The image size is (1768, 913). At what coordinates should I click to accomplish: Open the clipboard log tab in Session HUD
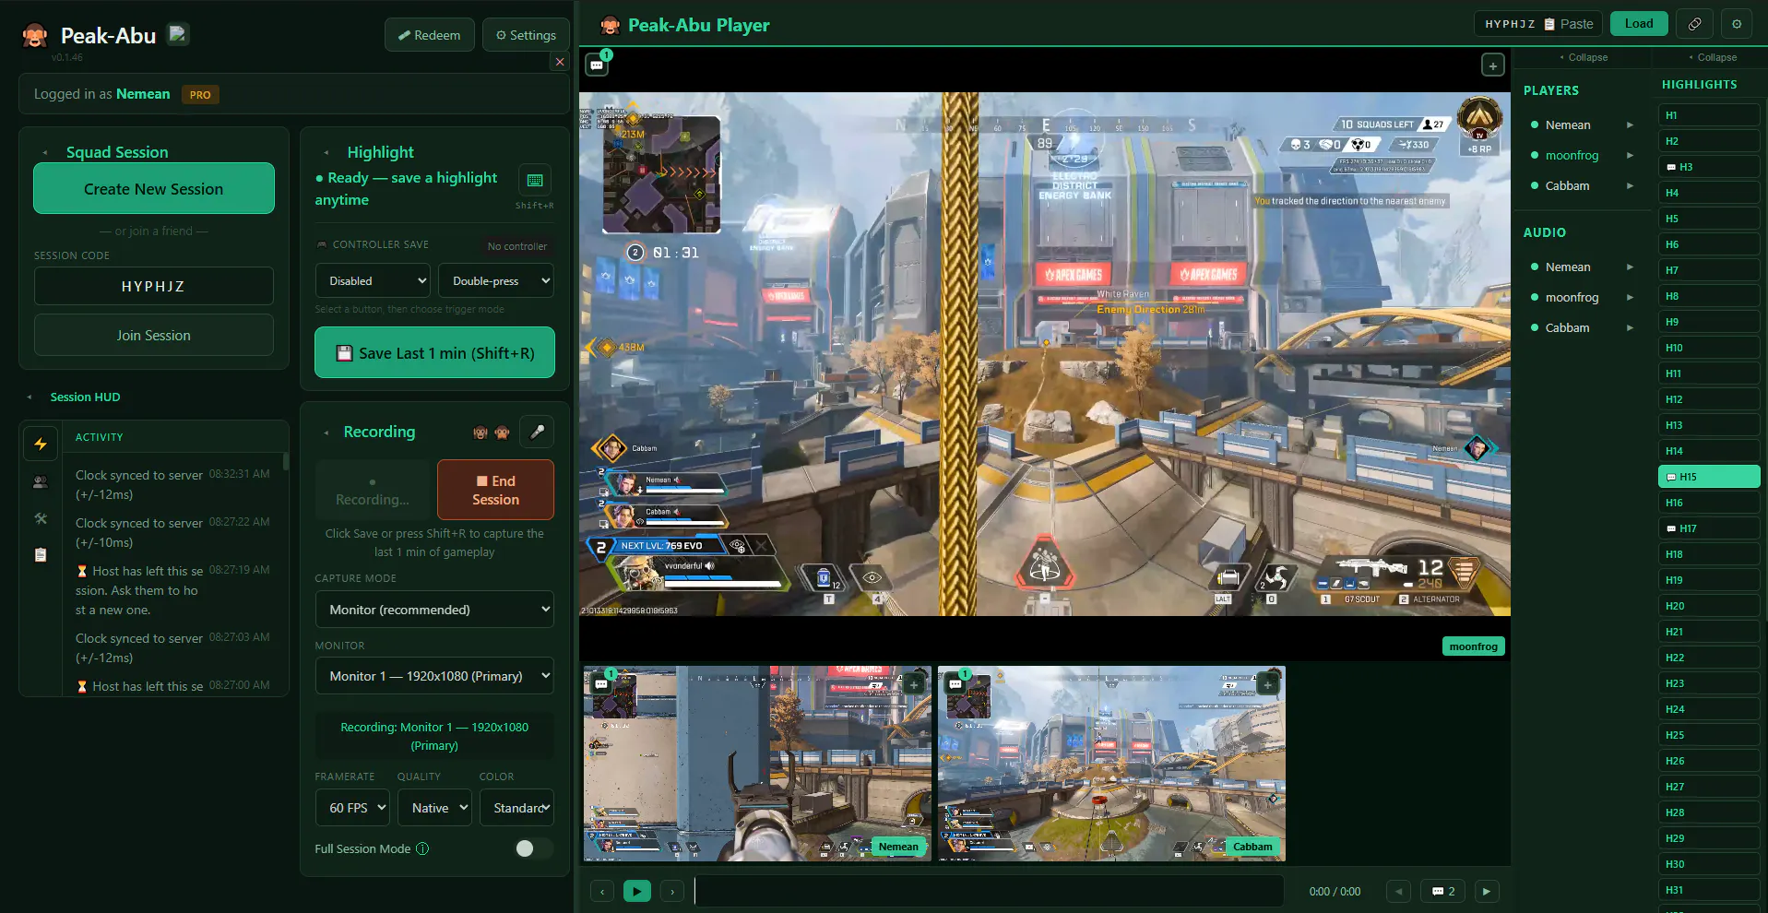[x=41, y=555]
